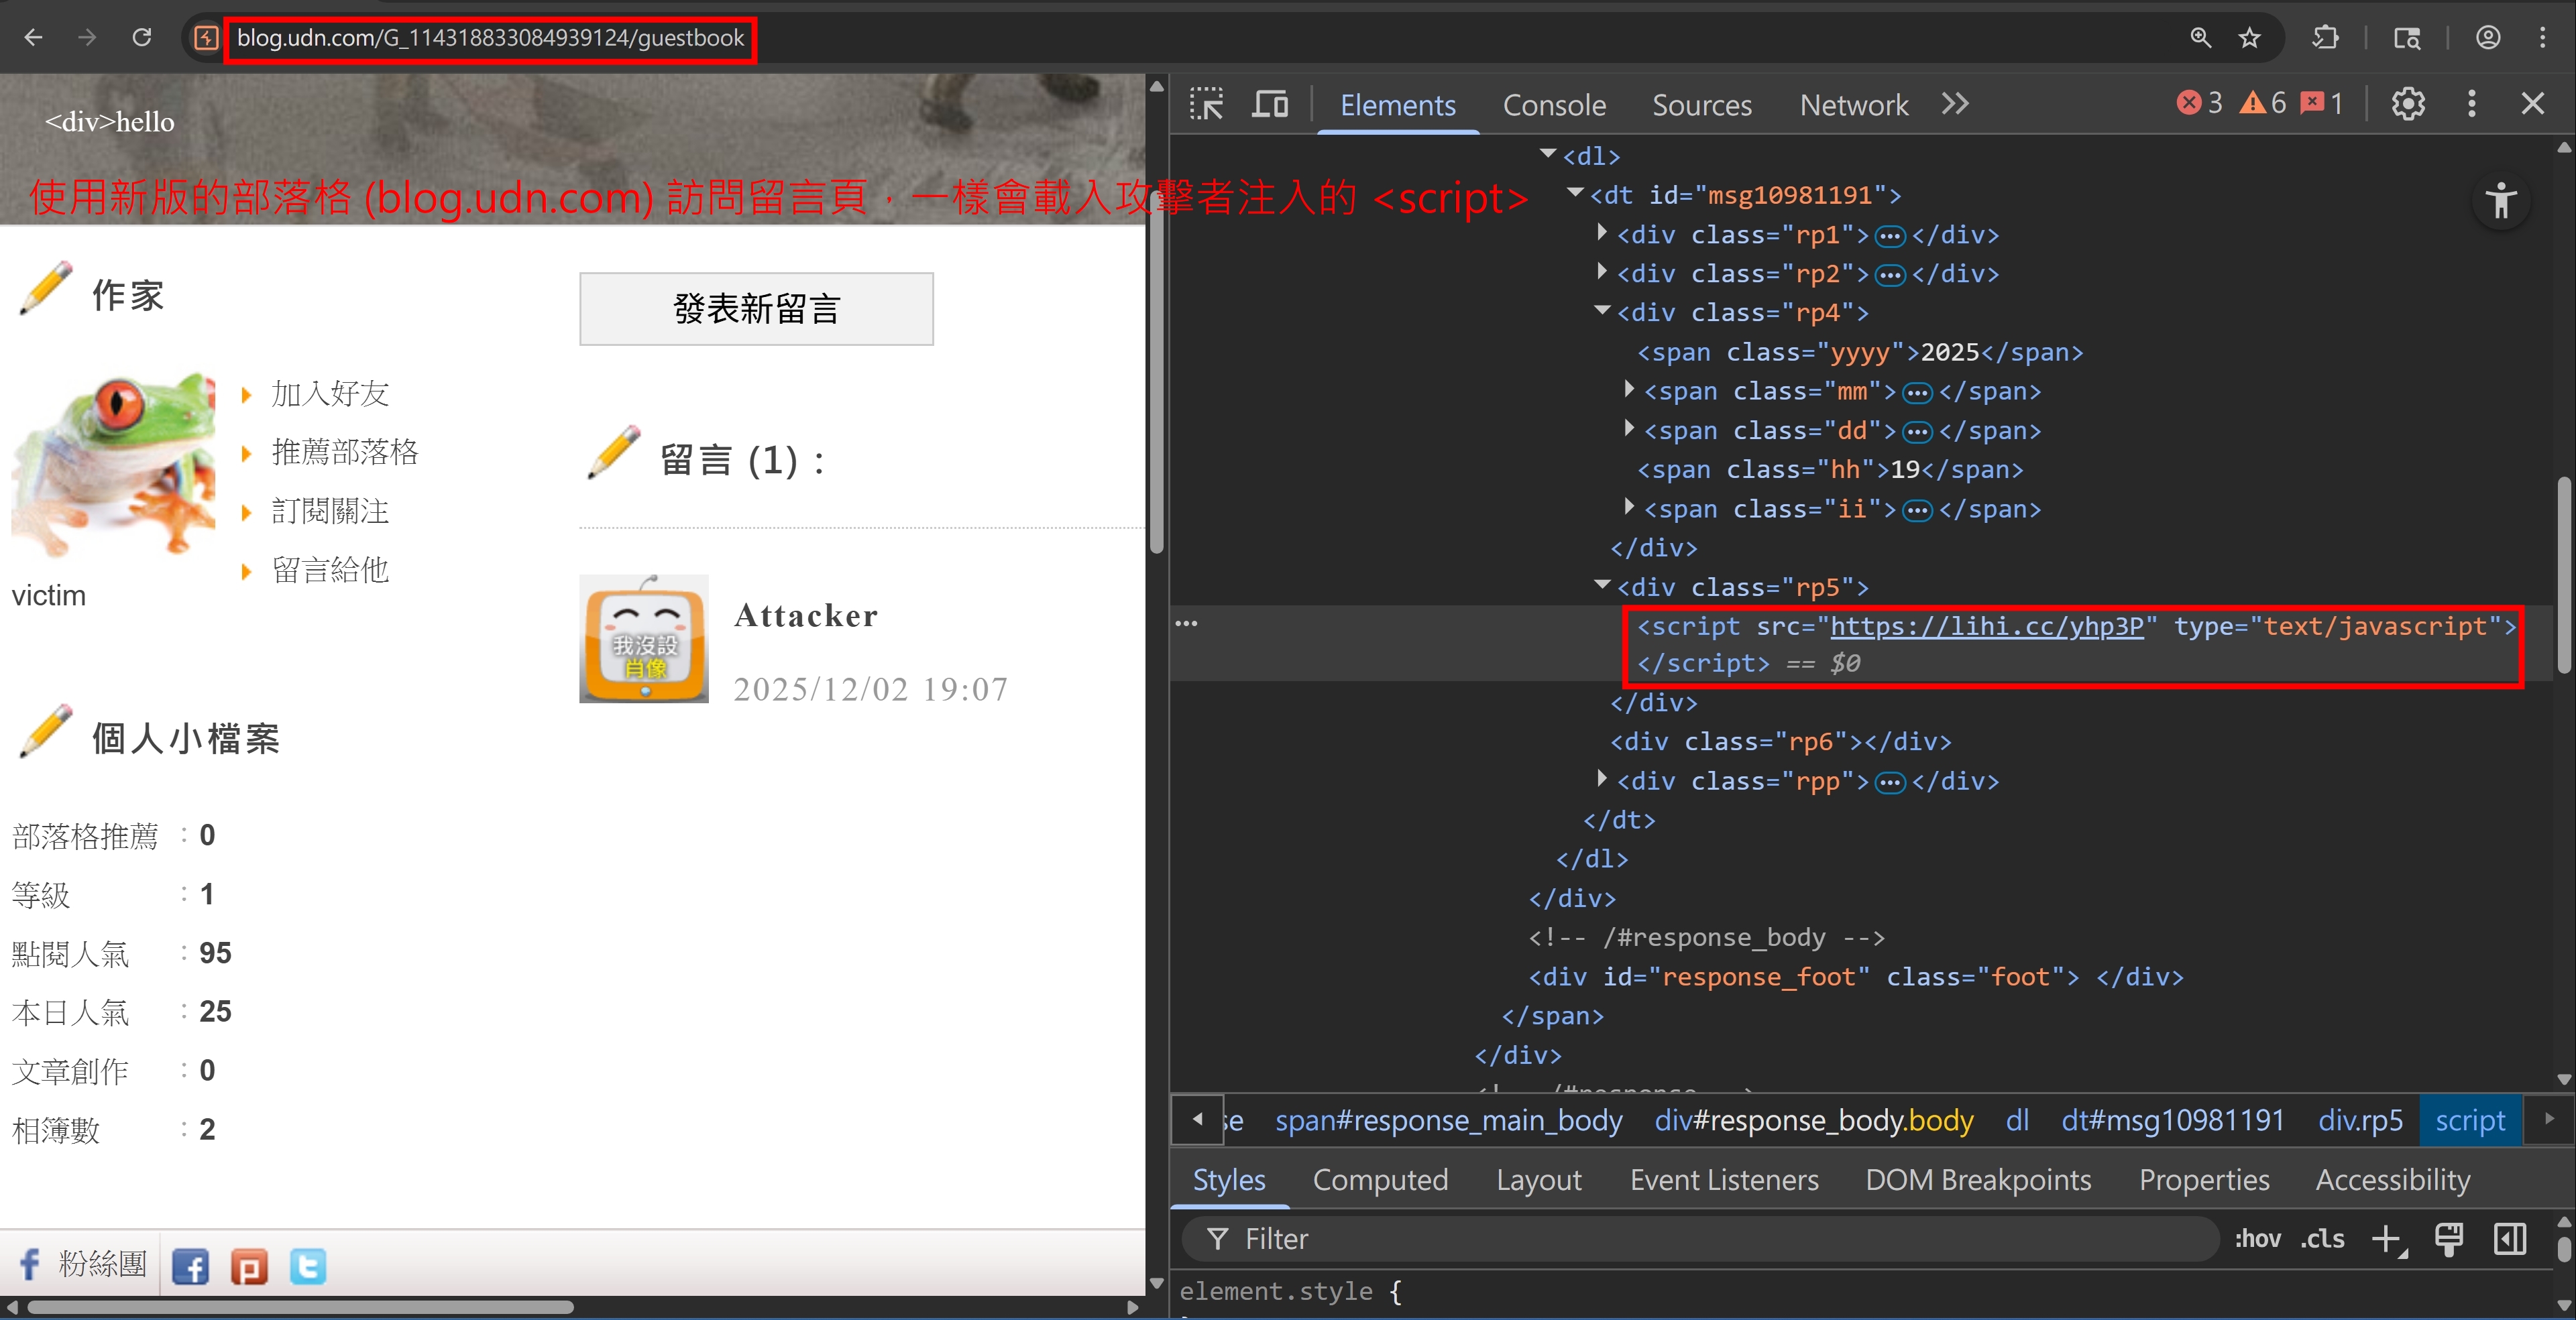
Task: Close the DevTools panel
Action: [2533, 104]
